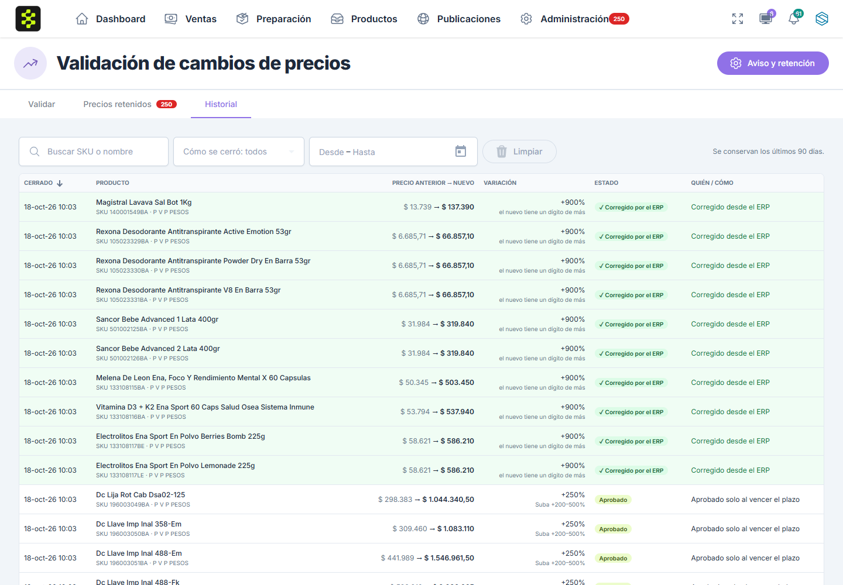Click the Publicaciones globe icon

423,19
